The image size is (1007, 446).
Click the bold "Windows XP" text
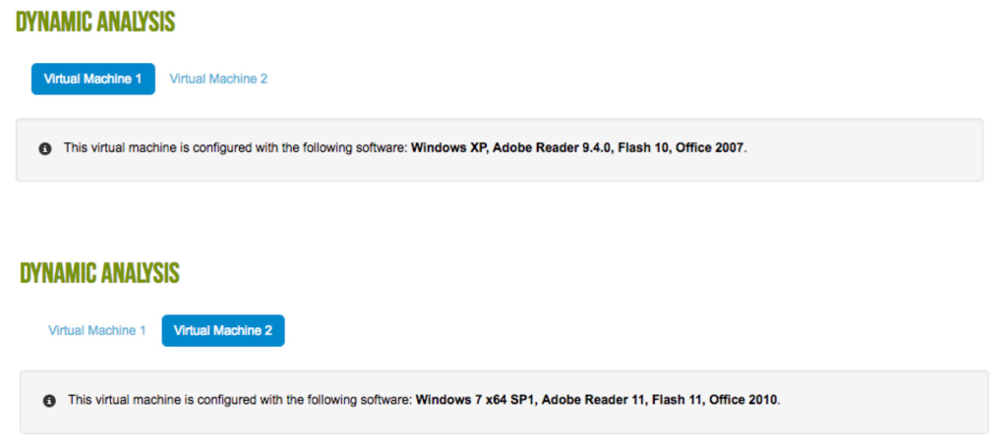(447, 148)
